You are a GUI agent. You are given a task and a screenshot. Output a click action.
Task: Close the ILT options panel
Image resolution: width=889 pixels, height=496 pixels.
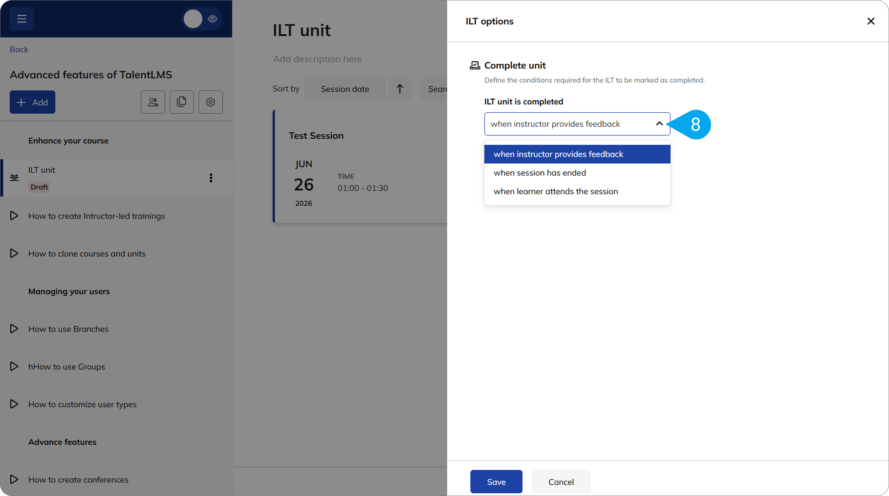point(871,21)
